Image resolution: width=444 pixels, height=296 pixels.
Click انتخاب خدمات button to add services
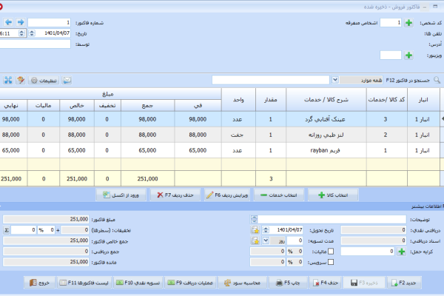click(x=279, y=195)
